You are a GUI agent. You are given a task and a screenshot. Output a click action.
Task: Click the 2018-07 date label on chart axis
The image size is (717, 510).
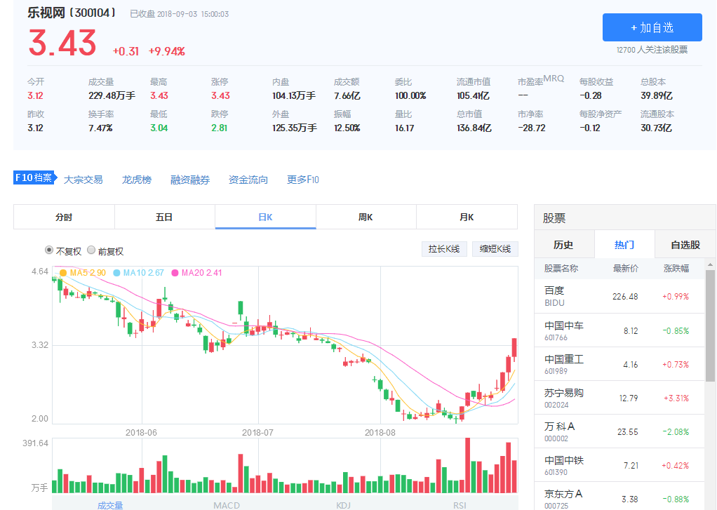click(257, 432)
